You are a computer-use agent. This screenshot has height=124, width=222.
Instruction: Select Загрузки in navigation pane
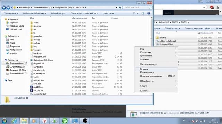tap(14, 22)
